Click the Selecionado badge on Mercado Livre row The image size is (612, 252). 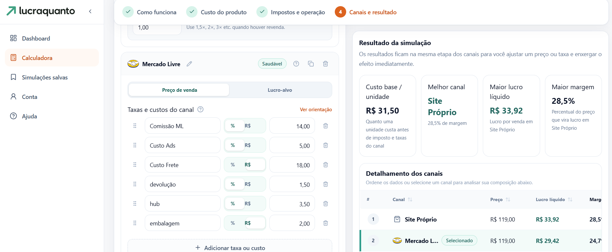tap(459, 240)
